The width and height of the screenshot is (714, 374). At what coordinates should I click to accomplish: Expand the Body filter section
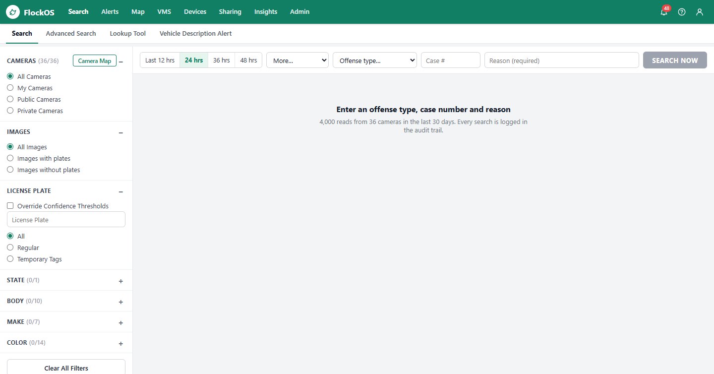coord(121,302)
